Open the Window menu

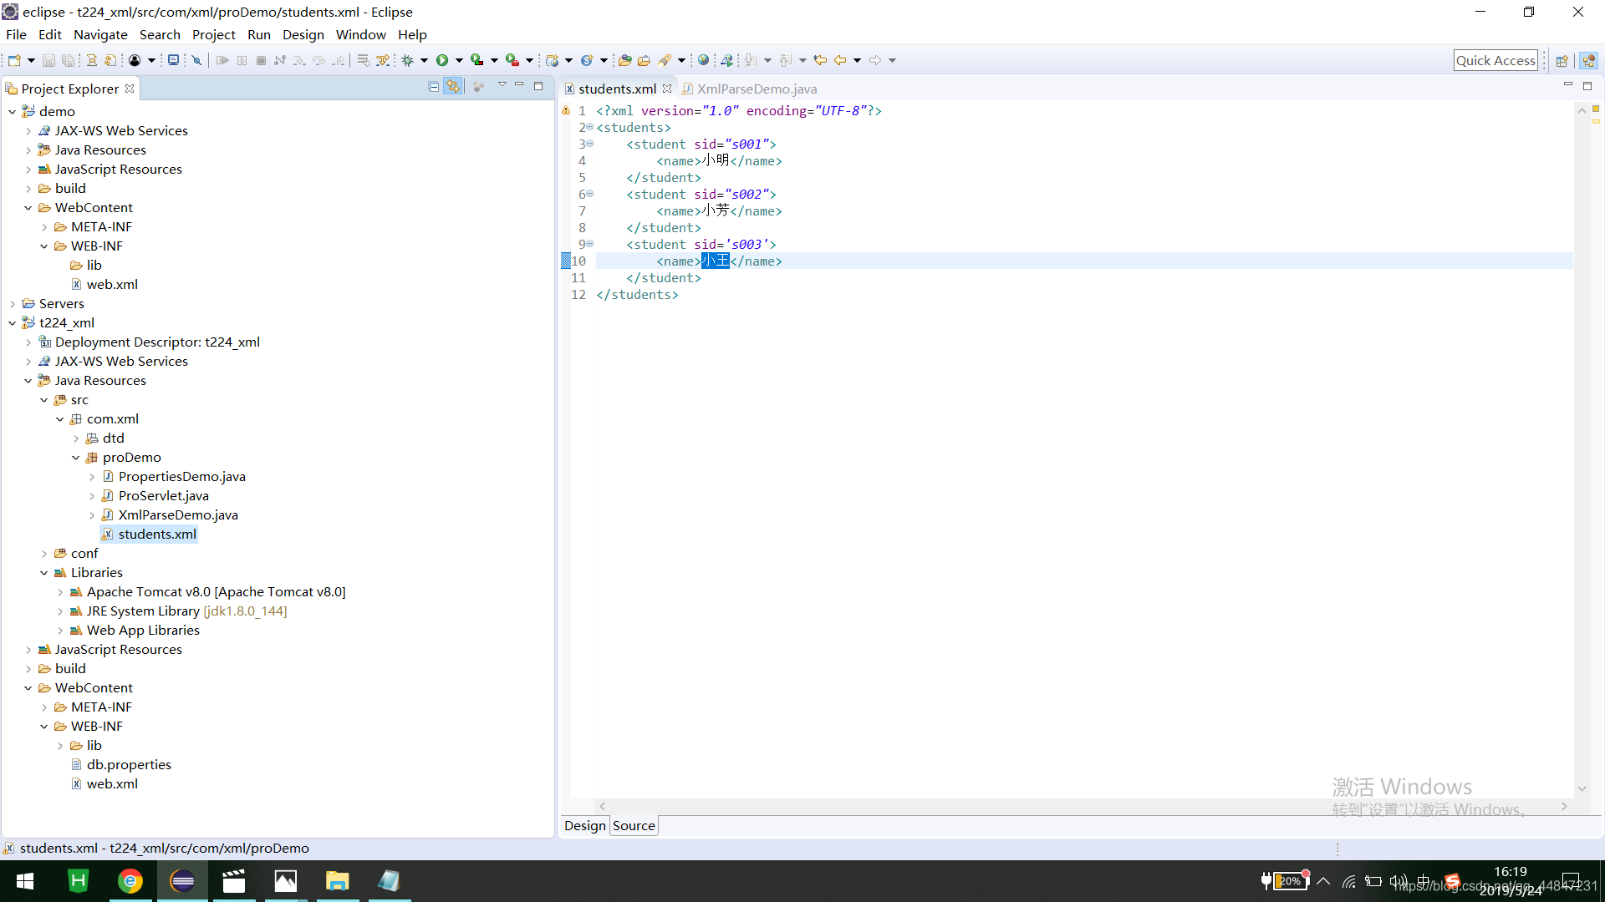pos(361,34)
